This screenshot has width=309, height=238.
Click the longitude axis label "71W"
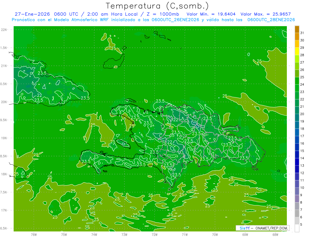point(185,235)
